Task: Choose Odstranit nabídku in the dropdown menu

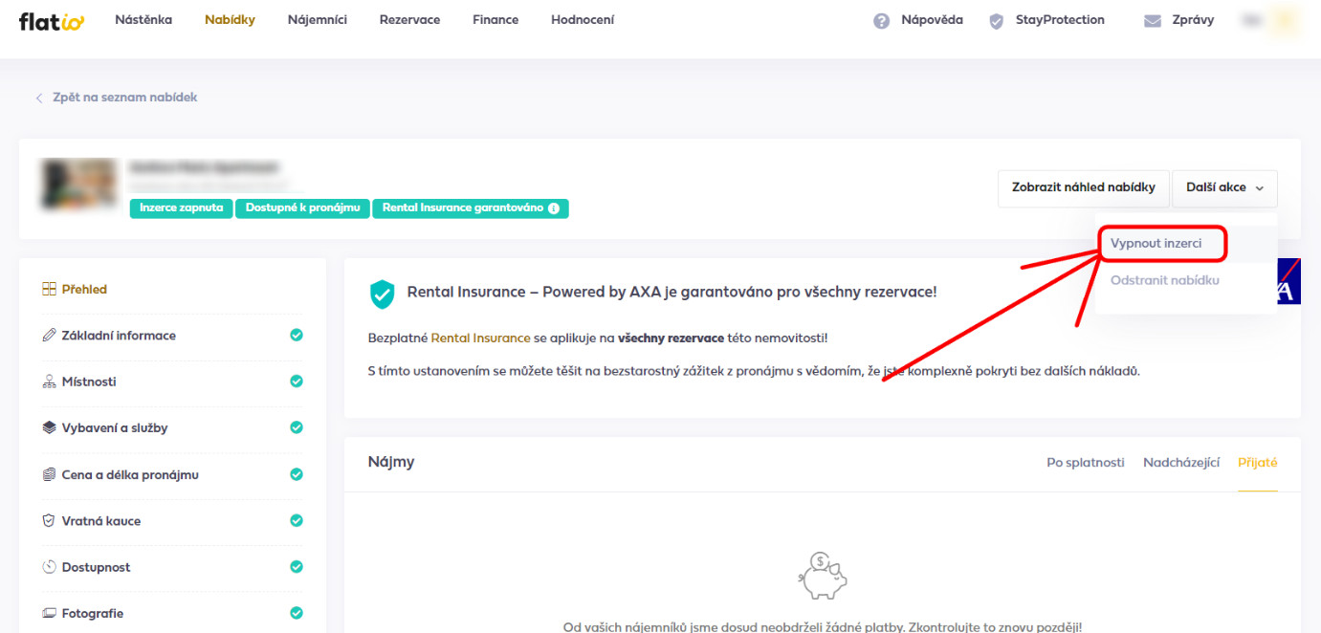Action: [x=1165, y=280]
